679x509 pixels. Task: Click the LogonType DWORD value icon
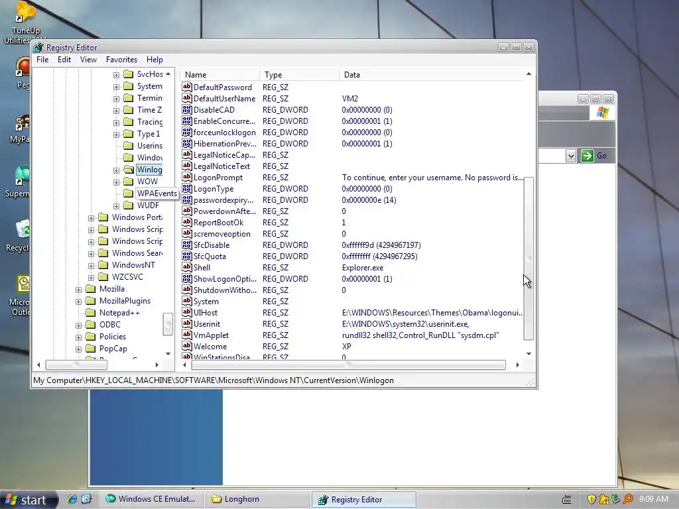(x=186, y=188)
